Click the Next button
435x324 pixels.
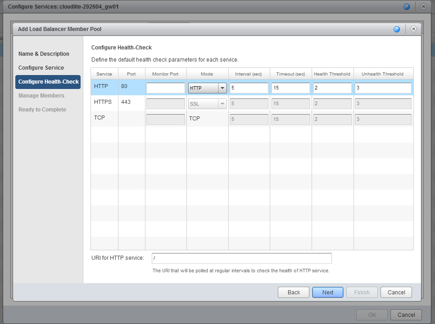327,292
